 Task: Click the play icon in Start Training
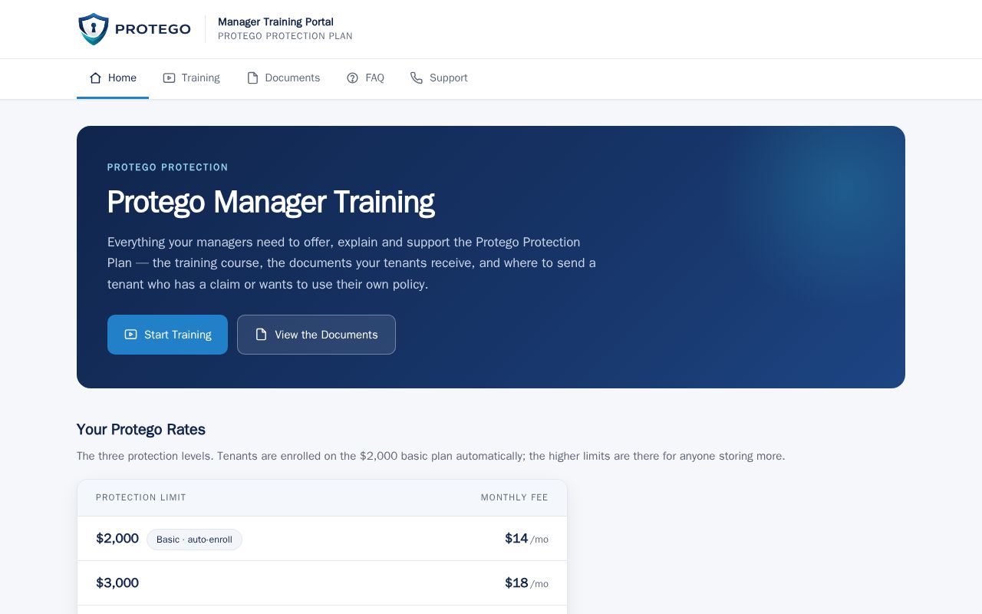[130, 335]
